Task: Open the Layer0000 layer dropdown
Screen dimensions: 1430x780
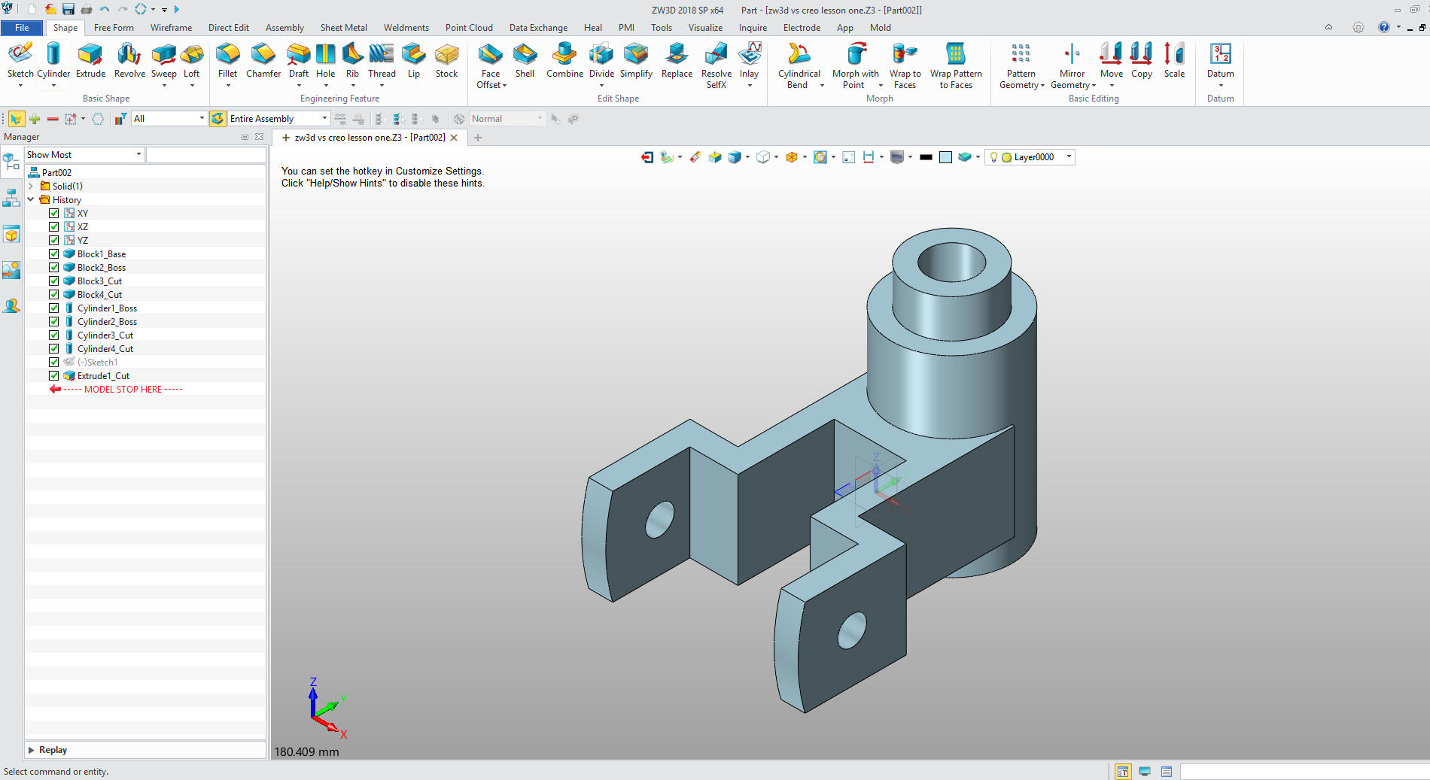Action: coord(1069,157)
